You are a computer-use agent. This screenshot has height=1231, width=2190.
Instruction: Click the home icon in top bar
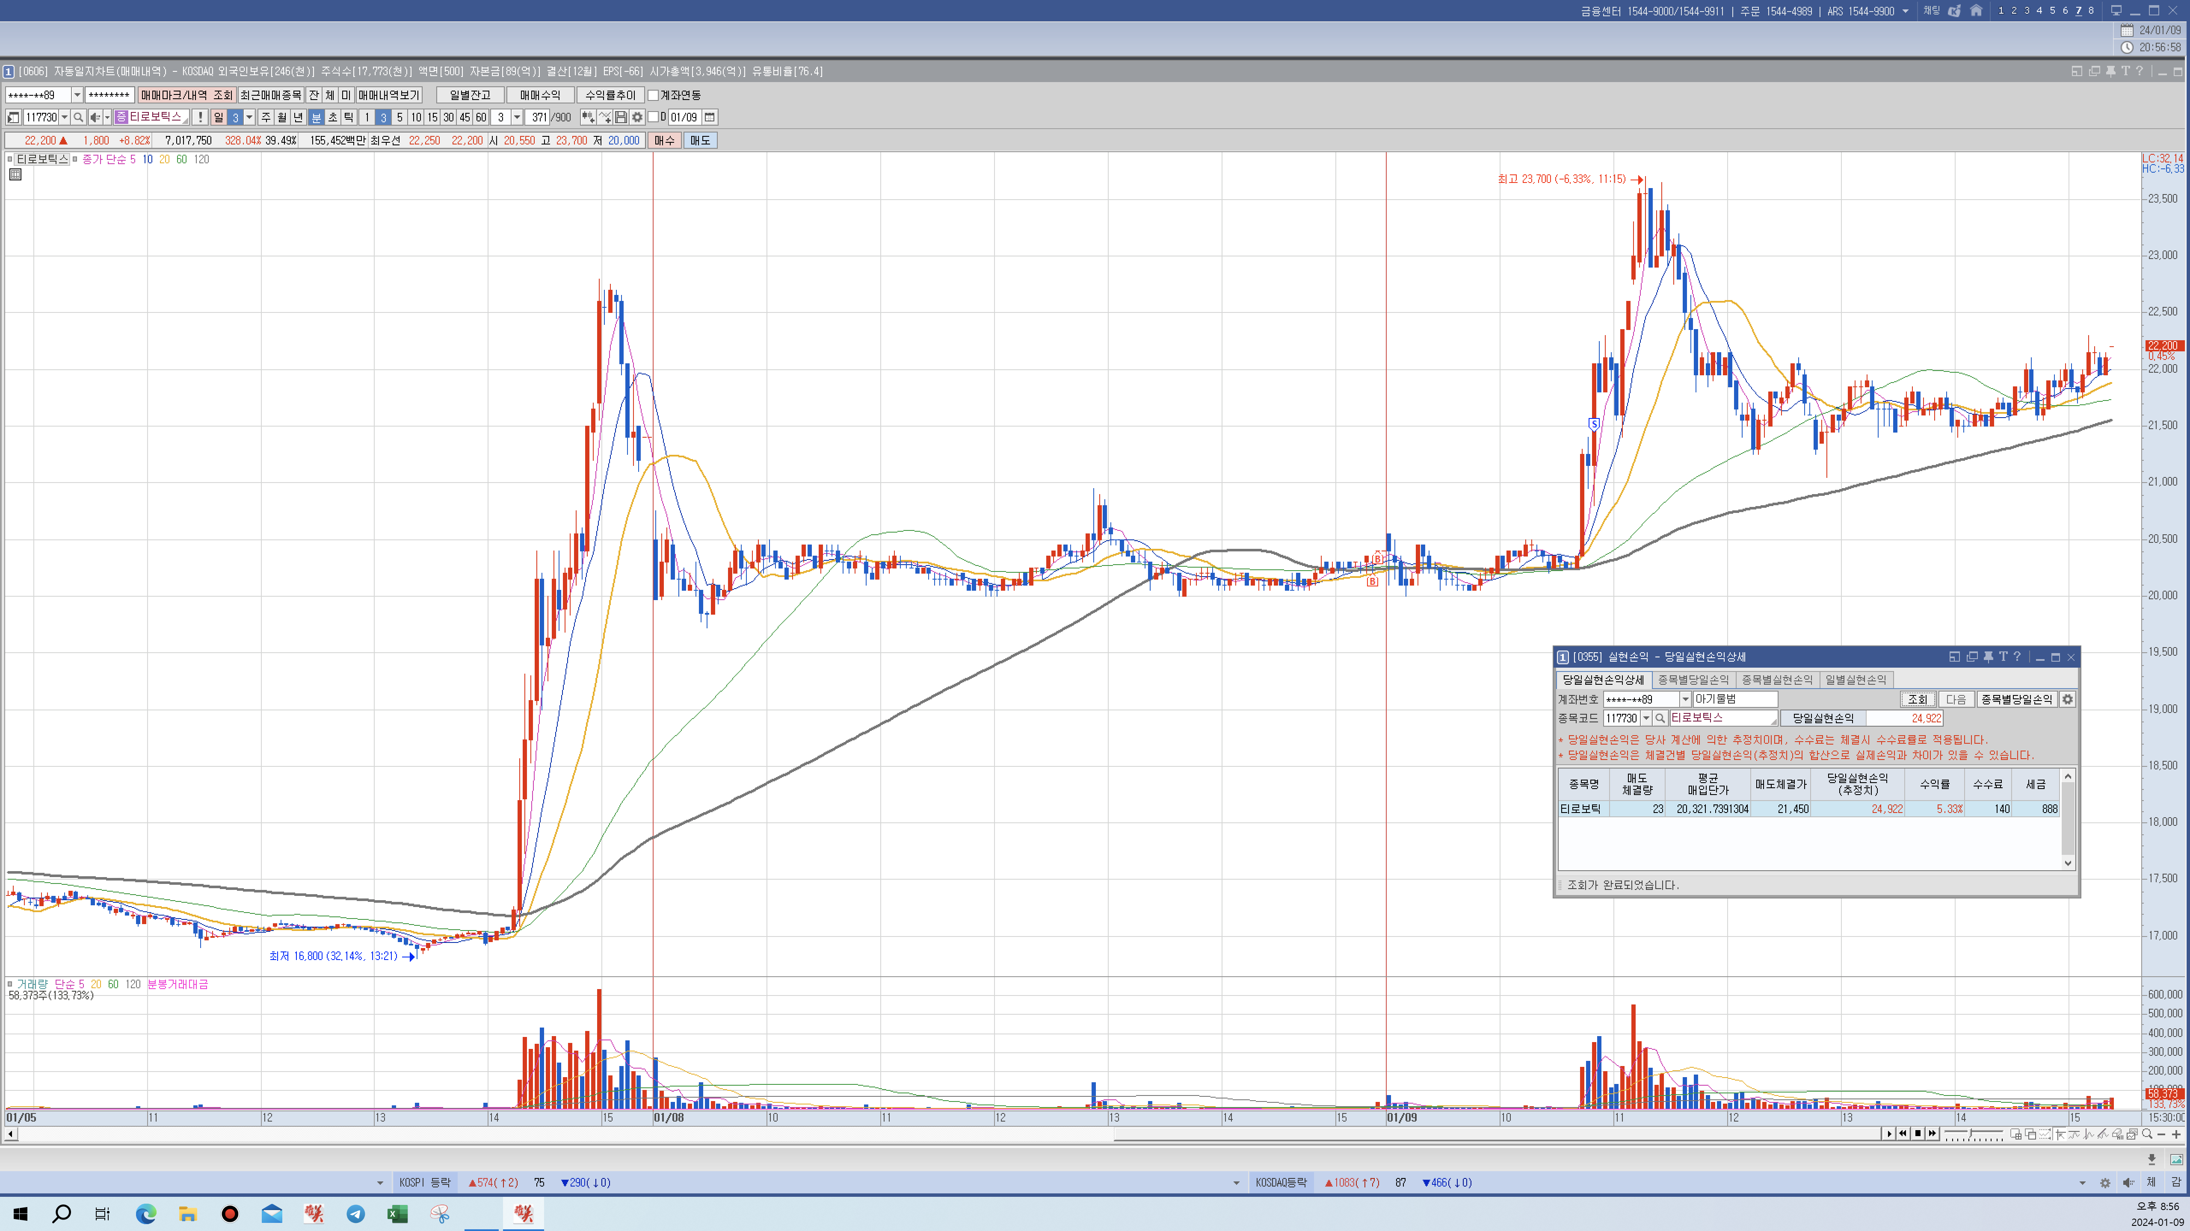(x=1977, y=11)
